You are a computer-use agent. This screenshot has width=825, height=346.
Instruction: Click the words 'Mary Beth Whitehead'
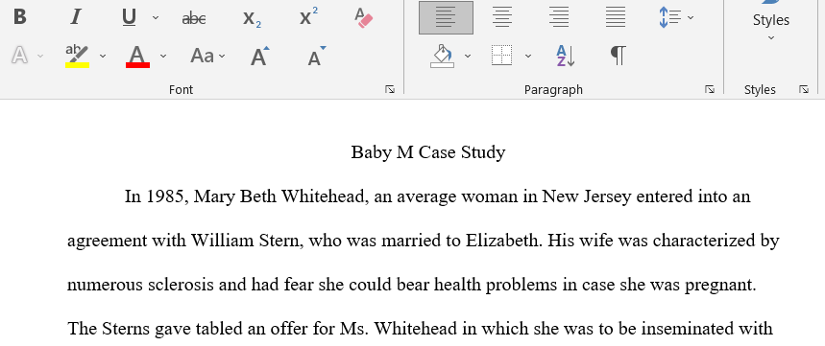click(280, 196)
